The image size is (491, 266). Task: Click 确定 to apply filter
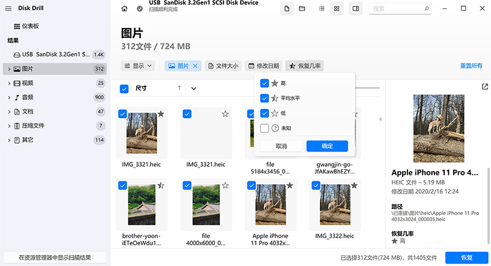click(327, 146)
